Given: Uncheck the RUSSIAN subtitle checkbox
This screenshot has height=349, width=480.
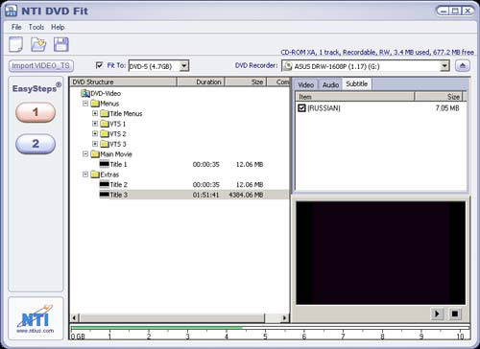Looking at the screenshot, I should point(301,108).
